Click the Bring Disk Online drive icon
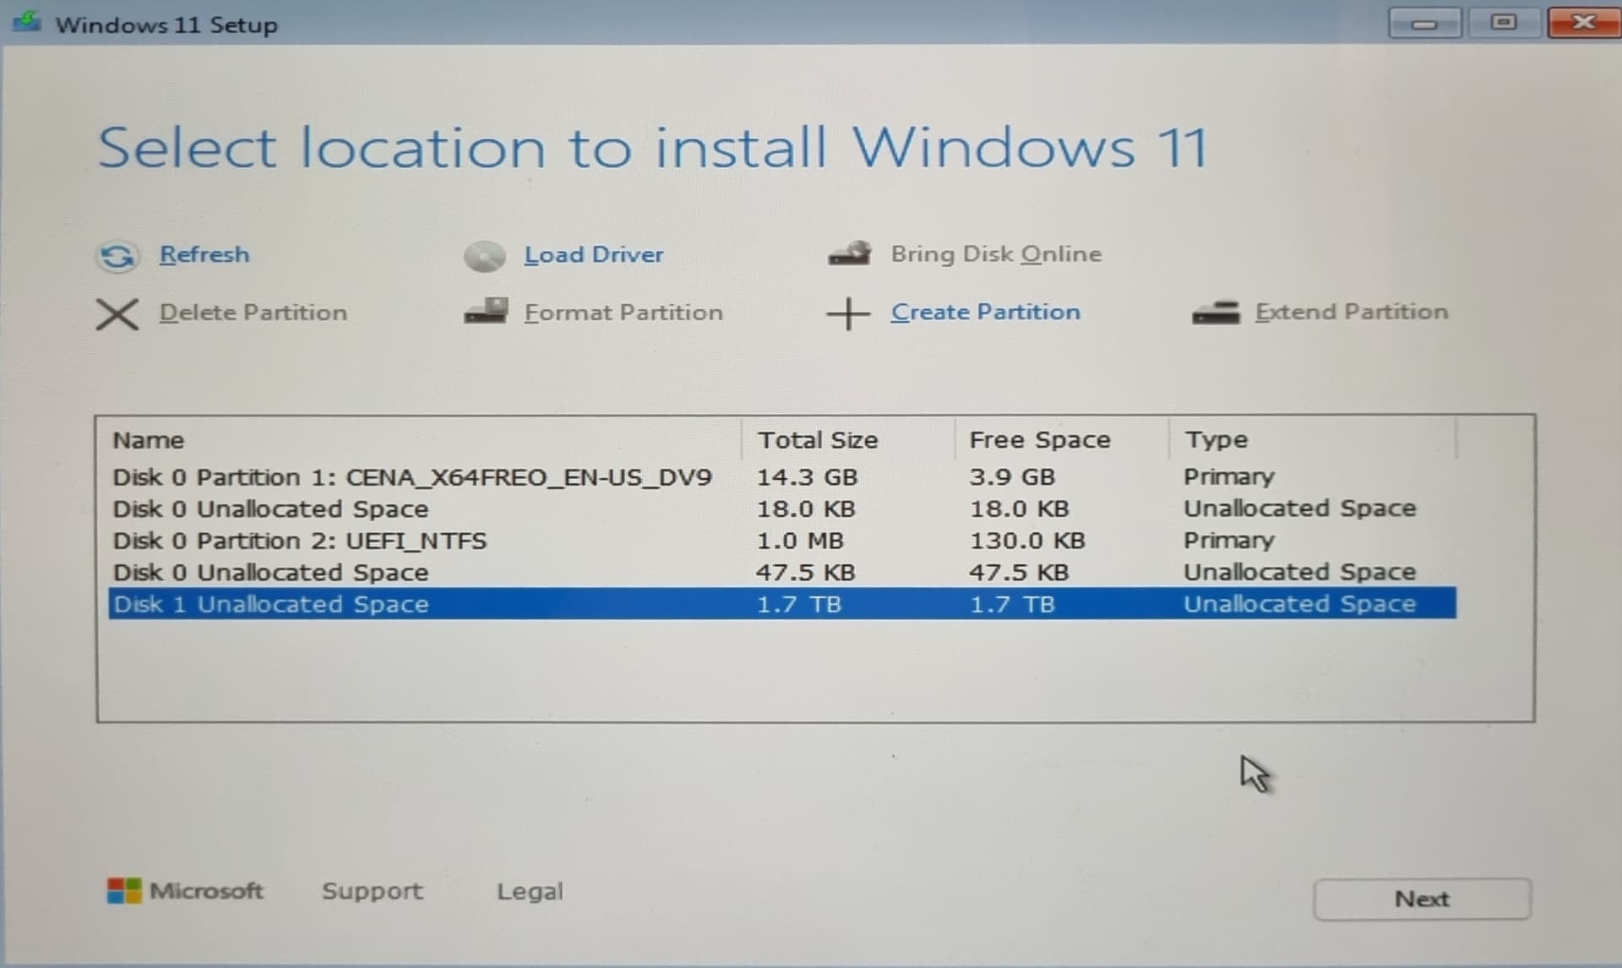Image resolution: width=1622 pixels, height=968 pixels. (850, 253)
